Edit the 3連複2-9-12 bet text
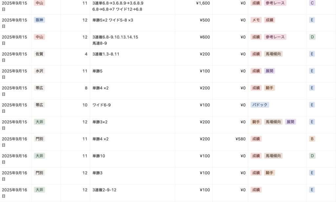This screenshot has width=336, height=202. 104,190
